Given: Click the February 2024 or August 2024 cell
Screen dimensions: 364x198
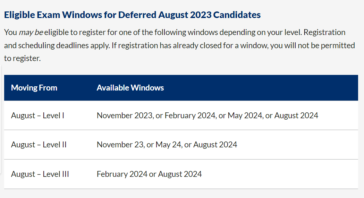Looking at the screenshot, I should tap(149, 174).
